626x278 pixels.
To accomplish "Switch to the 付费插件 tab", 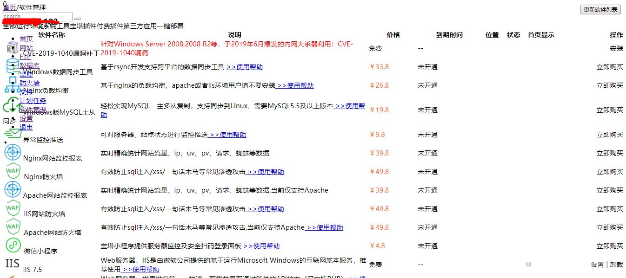I will (109, 26).
